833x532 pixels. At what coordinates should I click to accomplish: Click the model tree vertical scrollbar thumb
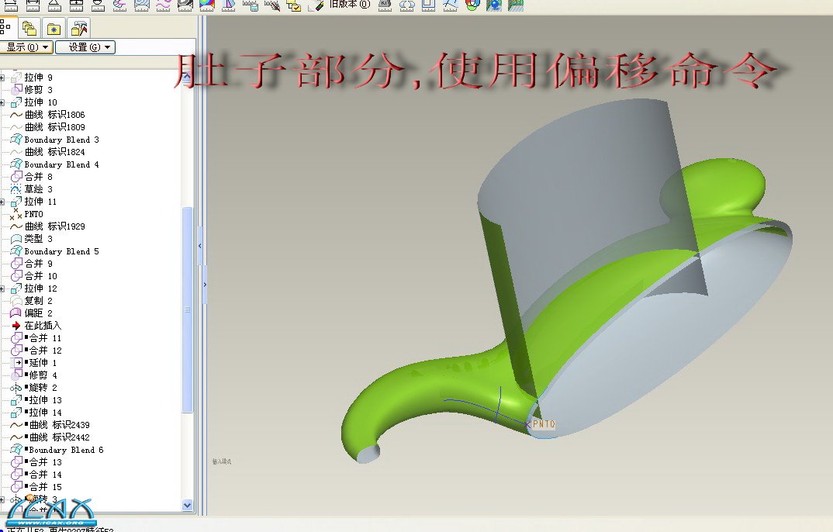(187, 309)
